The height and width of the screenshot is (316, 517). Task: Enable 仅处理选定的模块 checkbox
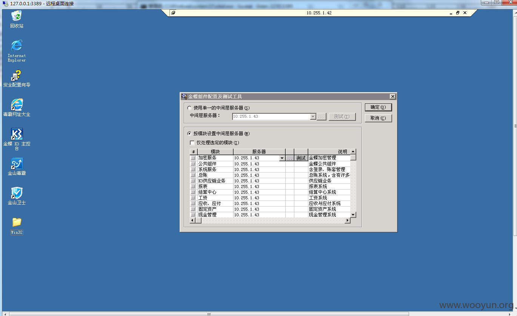[x=192, y=143]
